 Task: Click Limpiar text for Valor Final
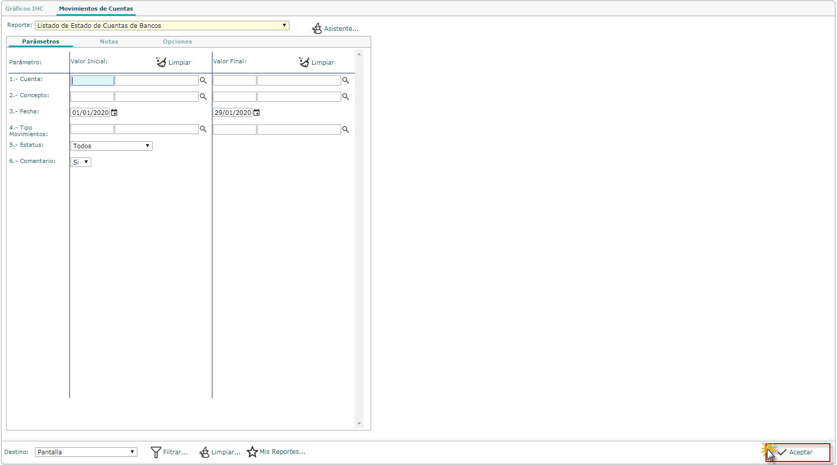tap(323, 63)
